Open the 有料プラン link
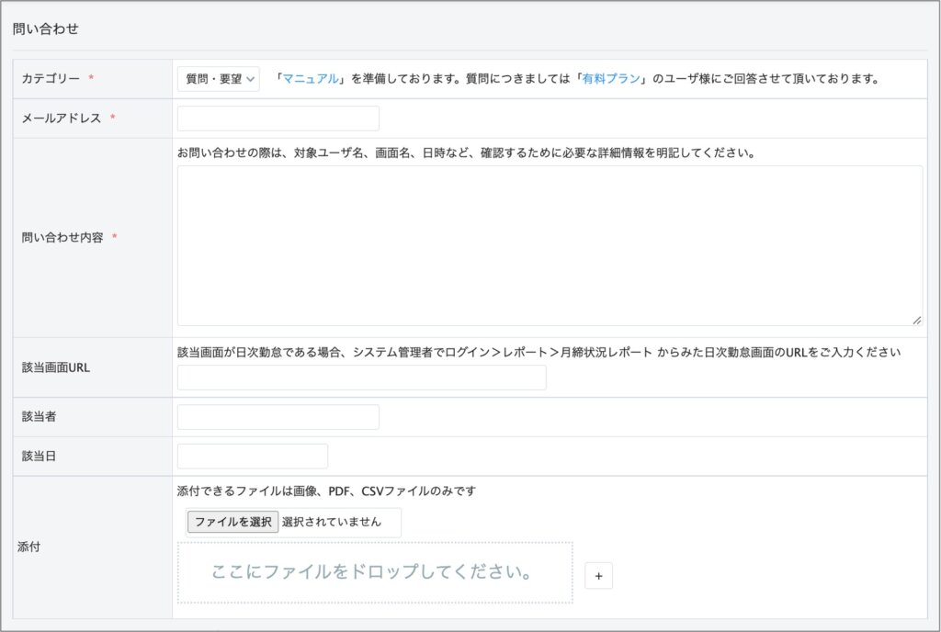This screenshot has width=941, height=632. 610,79
